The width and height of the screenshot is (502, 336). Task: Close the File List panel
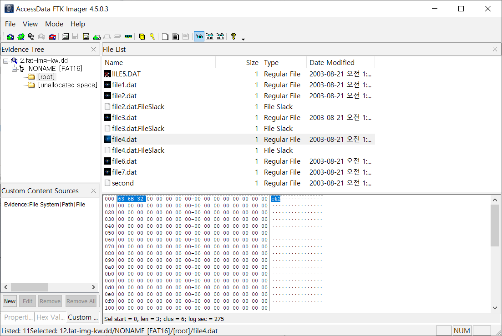coord(495,49)
